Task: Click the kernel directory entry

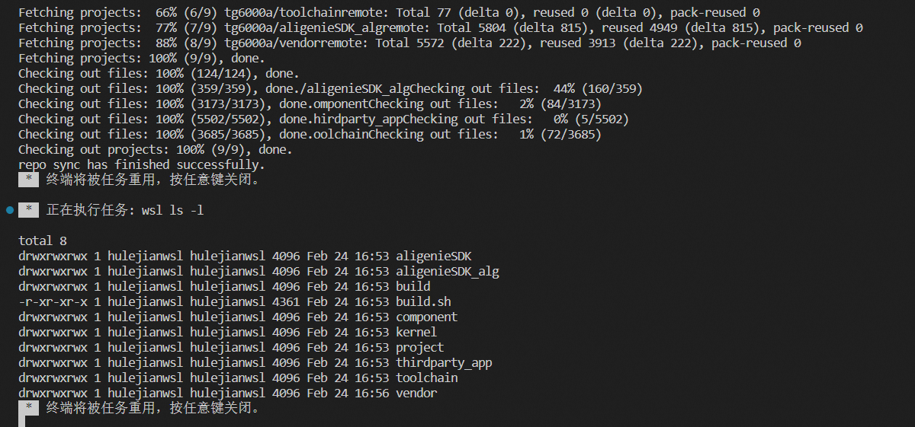Action: [416, 332]
